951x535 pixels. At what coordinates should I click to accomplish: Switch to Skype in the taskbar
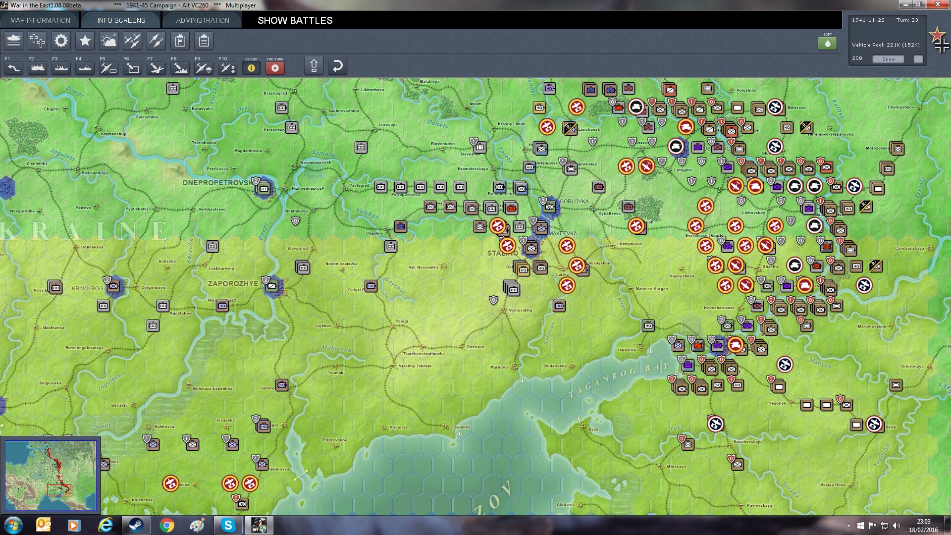228,525
